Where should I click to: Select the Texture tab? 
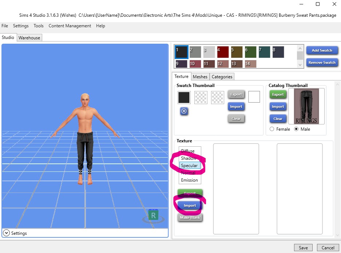(181, 76)
